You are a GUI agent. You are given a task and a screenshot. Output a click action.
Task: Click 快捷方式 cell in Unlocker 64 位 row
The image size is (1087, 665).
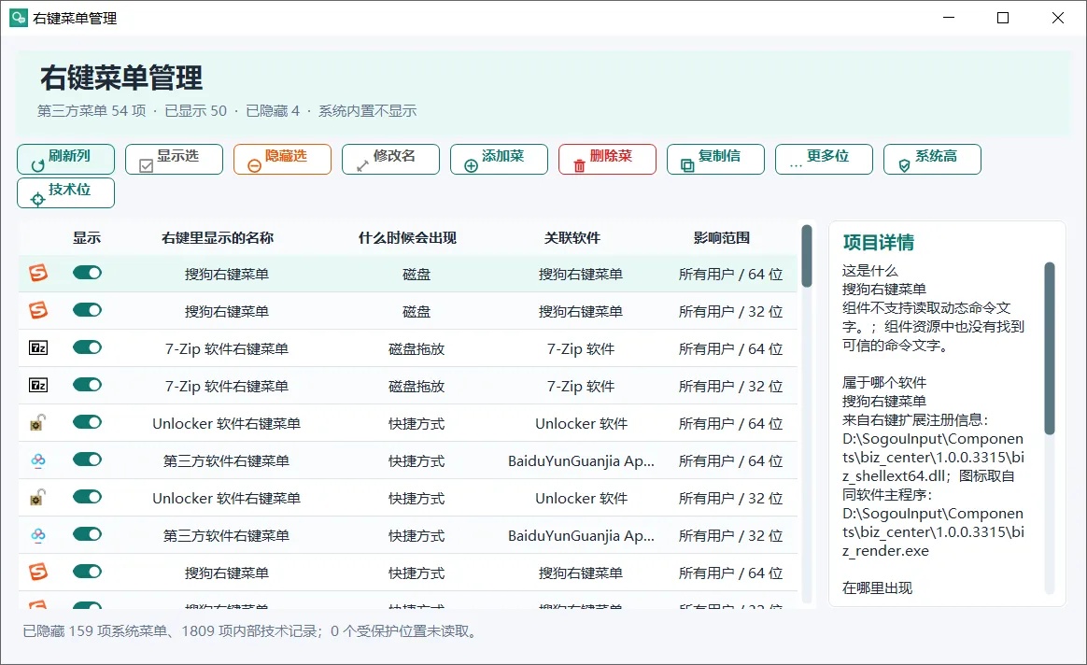pyautogui.click(x=416, y=424)
